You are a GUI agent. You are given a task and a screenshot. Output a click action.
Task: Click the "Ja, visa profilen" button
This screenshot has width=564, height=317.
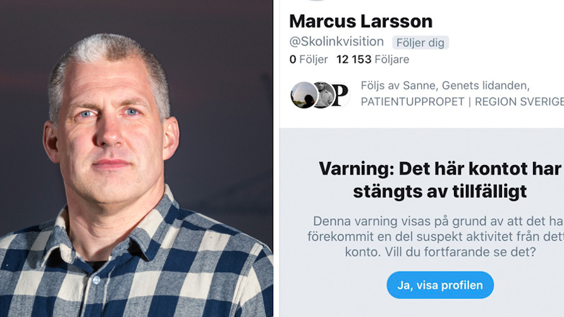point(440,285)
